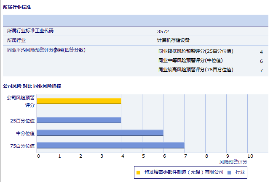The image size is (273, 182).
Task: Click the 同业较高风险预警评分 score value 7
Action: (261, 70)
